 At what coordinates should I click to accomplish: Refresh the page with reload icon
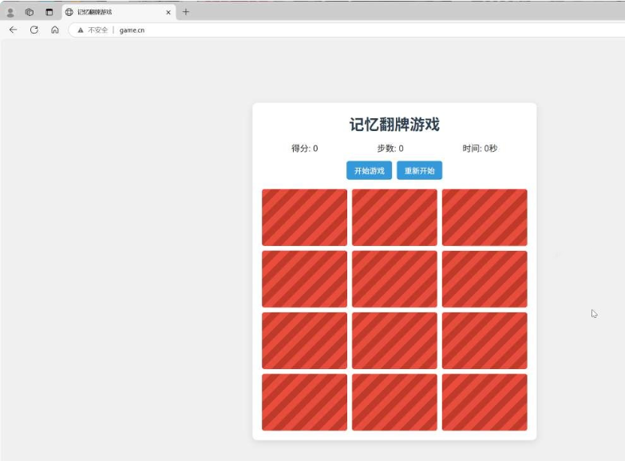(x=34, y=30)
